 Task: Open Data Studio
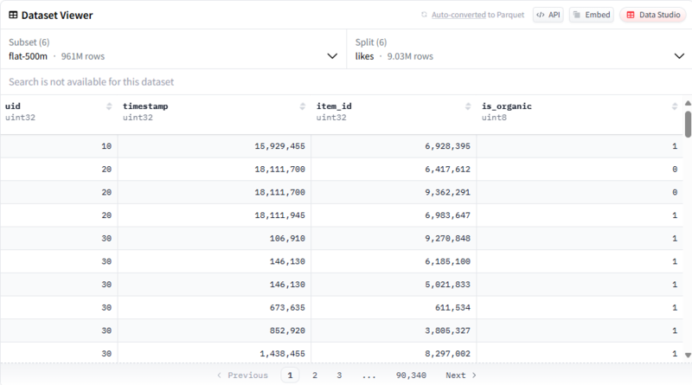[653, 16]
